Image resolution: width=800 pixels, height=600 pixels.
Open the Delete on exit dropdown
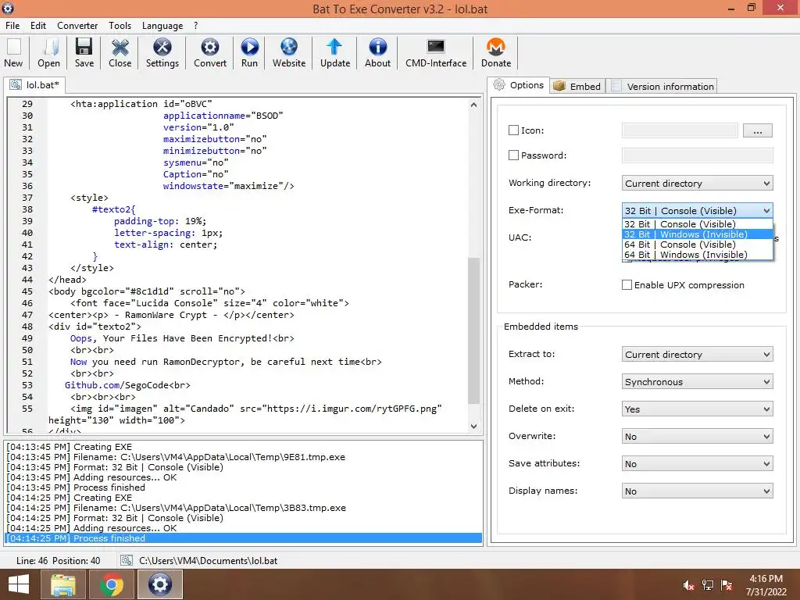pos(697,409)
